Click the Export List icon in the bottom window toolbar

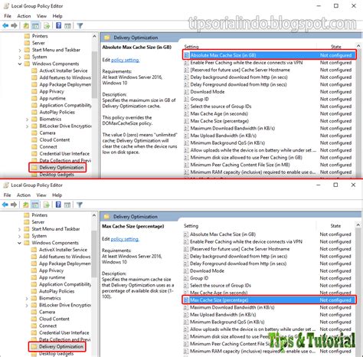click(x=46, y=205)
